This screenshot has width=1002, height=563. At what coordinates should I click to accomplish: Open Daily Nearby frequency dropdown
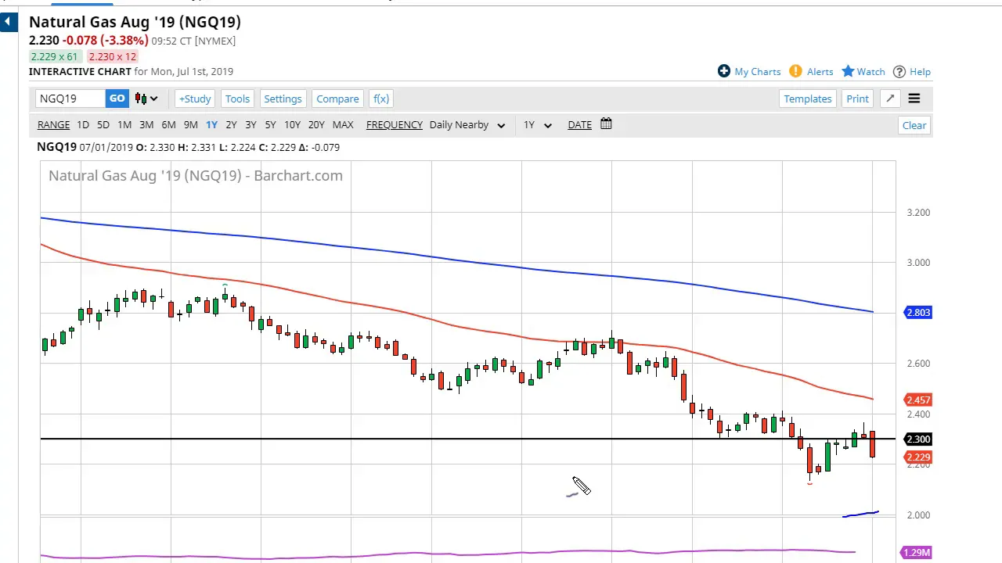click(467, 125)
